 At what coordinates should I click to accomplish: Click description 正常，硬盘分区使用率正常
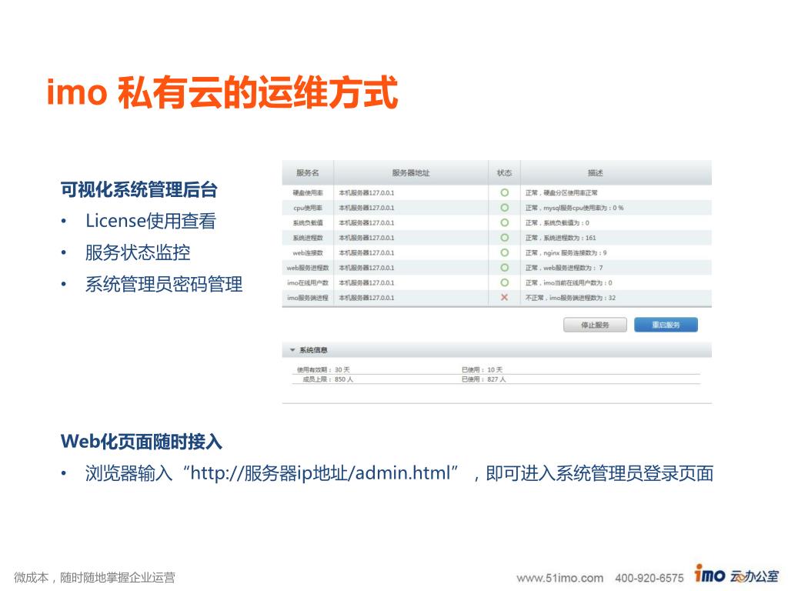[x=561, y=193]
